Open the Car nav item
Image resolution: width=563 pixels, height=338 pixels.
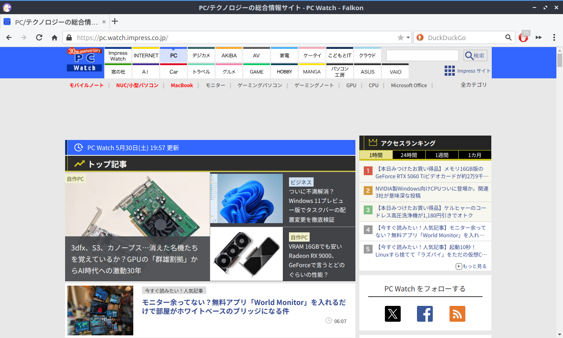click(174, 71)
